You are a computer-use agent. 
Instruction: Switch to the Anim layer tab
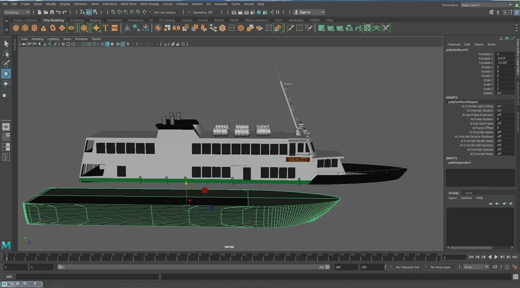468,193
